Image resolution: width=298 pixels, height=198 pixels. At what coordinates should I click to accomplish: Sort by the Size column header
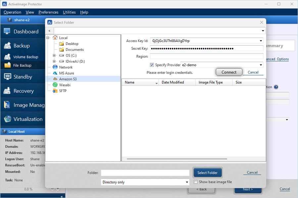click(x=249, y=82)
